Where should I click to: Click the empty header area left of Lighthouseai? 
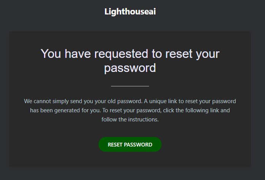[x=49, y=12]
